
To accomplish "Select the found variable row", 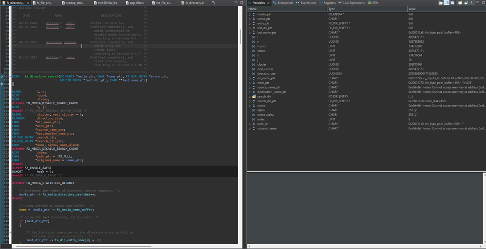I will click(x=367, y=46).
